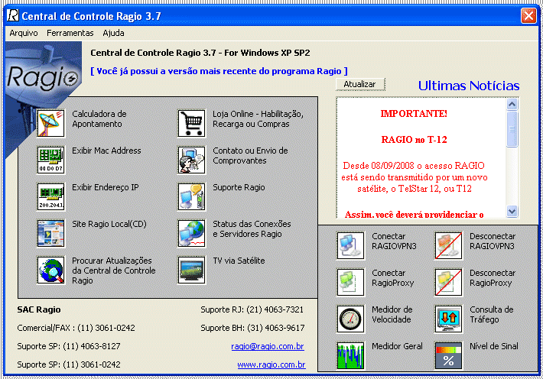Viewport: 543px width, 379px height.
Task: Click the 'RAGIO no T-12' news headline
Action: point(415,140)
